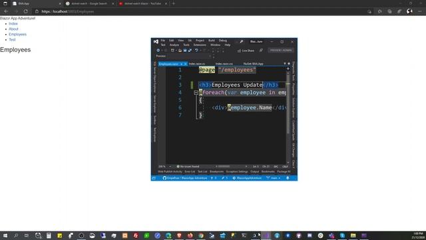Open the editor tab list dropdown arrow
The width and height of the screenshot is (426, 240).
pos(285,64)
